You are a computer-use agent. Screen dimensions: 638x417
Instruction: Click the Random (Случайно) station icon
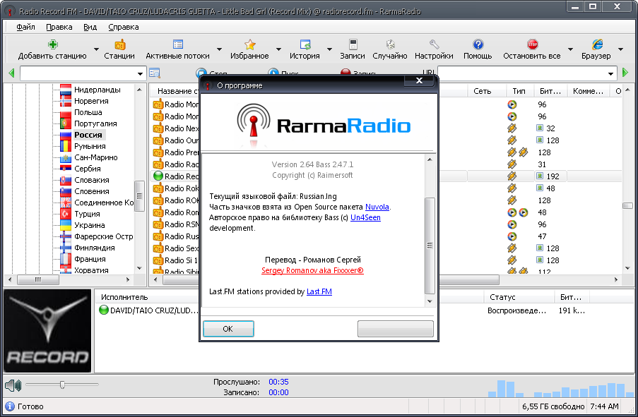pos(389,44)
